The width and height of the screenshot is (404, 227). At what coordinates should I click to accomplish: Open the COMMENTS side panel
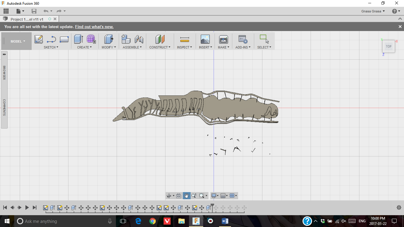(4, 107)
